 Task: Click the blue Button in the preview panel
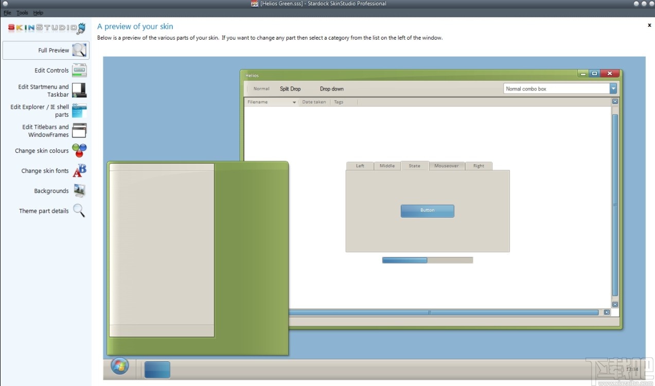pos(427,210)
